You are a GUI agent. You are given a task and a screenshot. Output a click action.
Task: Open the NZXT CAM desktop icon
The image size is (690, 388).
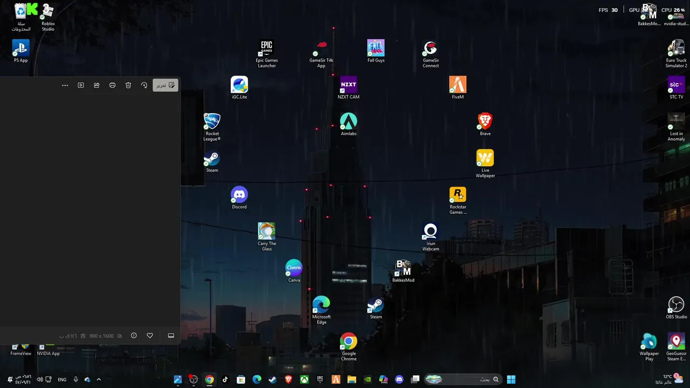click(x=348, y=88)
